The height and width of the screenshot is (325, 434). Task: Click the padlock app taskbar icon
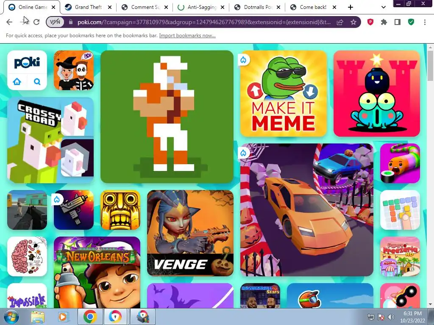pos(143,317)
